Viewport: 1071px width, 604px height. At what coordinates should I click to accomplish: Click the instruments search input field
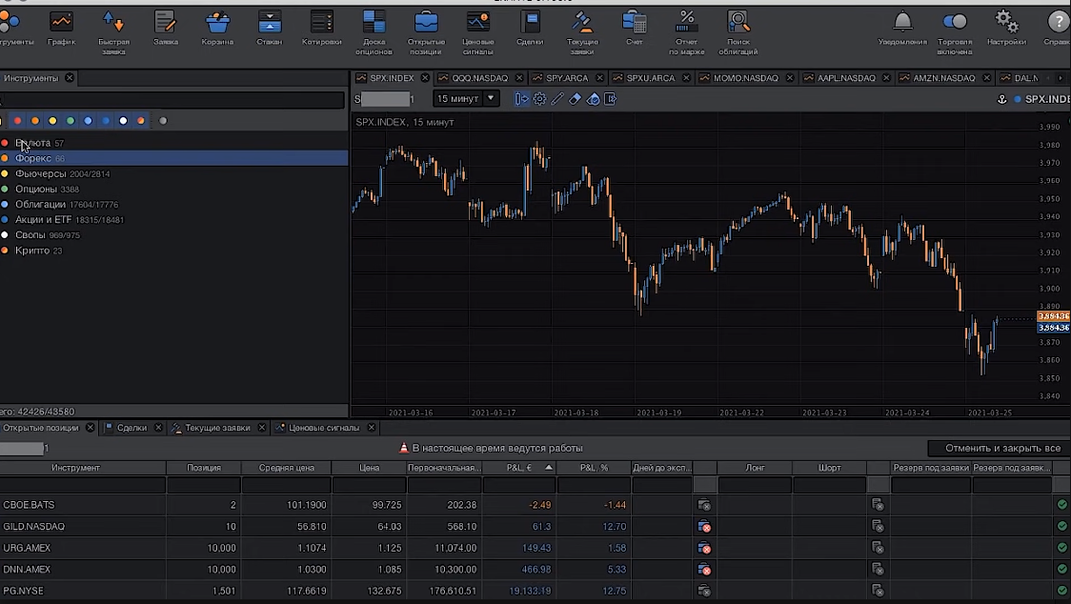pos(172,100)
